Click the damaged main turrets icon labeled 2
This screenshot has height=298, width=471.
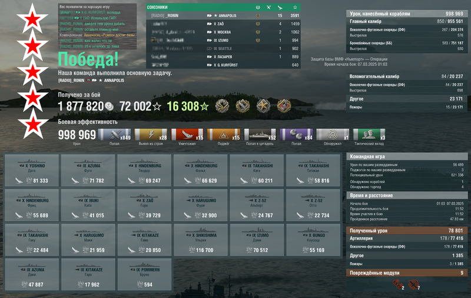(399, 284)
